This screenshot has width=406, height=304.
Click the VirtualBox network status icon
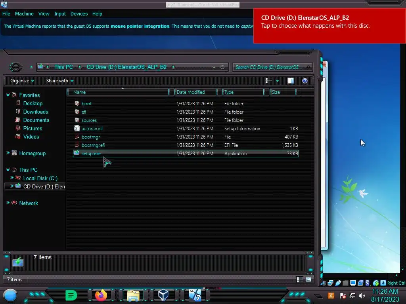point(330,283)
